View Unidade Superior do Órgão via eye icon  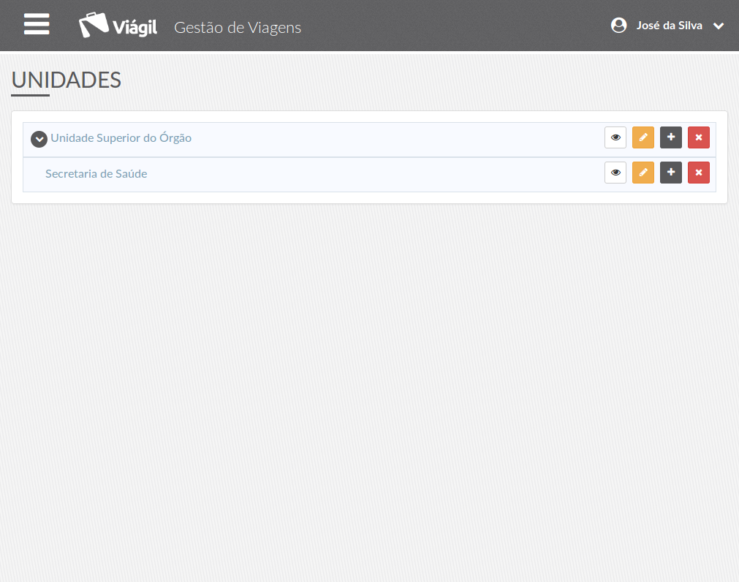(x=615, y=137)
